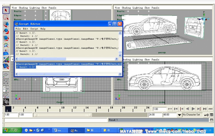
Task: Select the arrow Select tool
Action: 6,10
